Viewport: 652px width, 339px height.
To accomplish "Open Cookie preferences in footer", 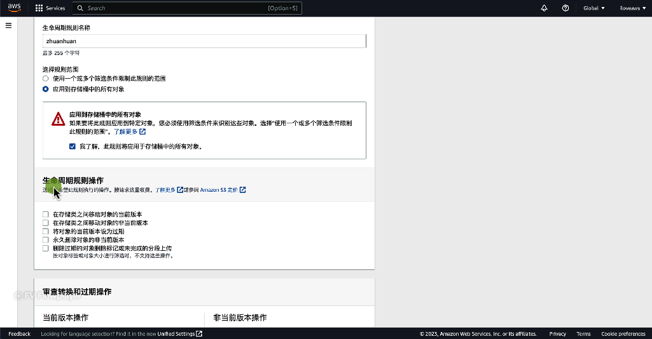I will point(623,334).
